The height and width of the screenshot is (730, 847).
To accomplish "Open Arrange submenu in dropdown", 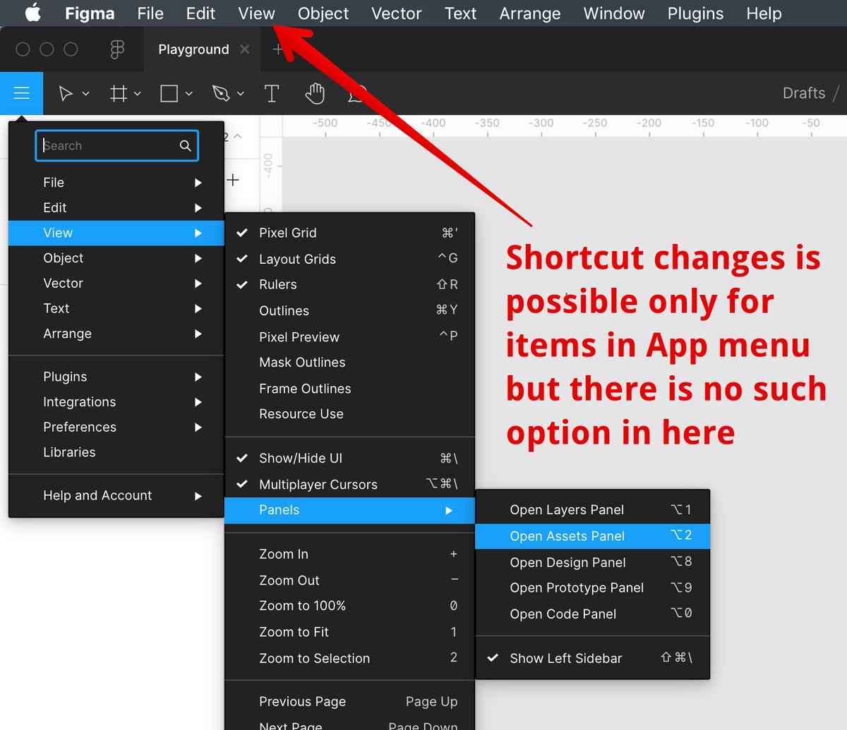I will [x=116, y=334].
